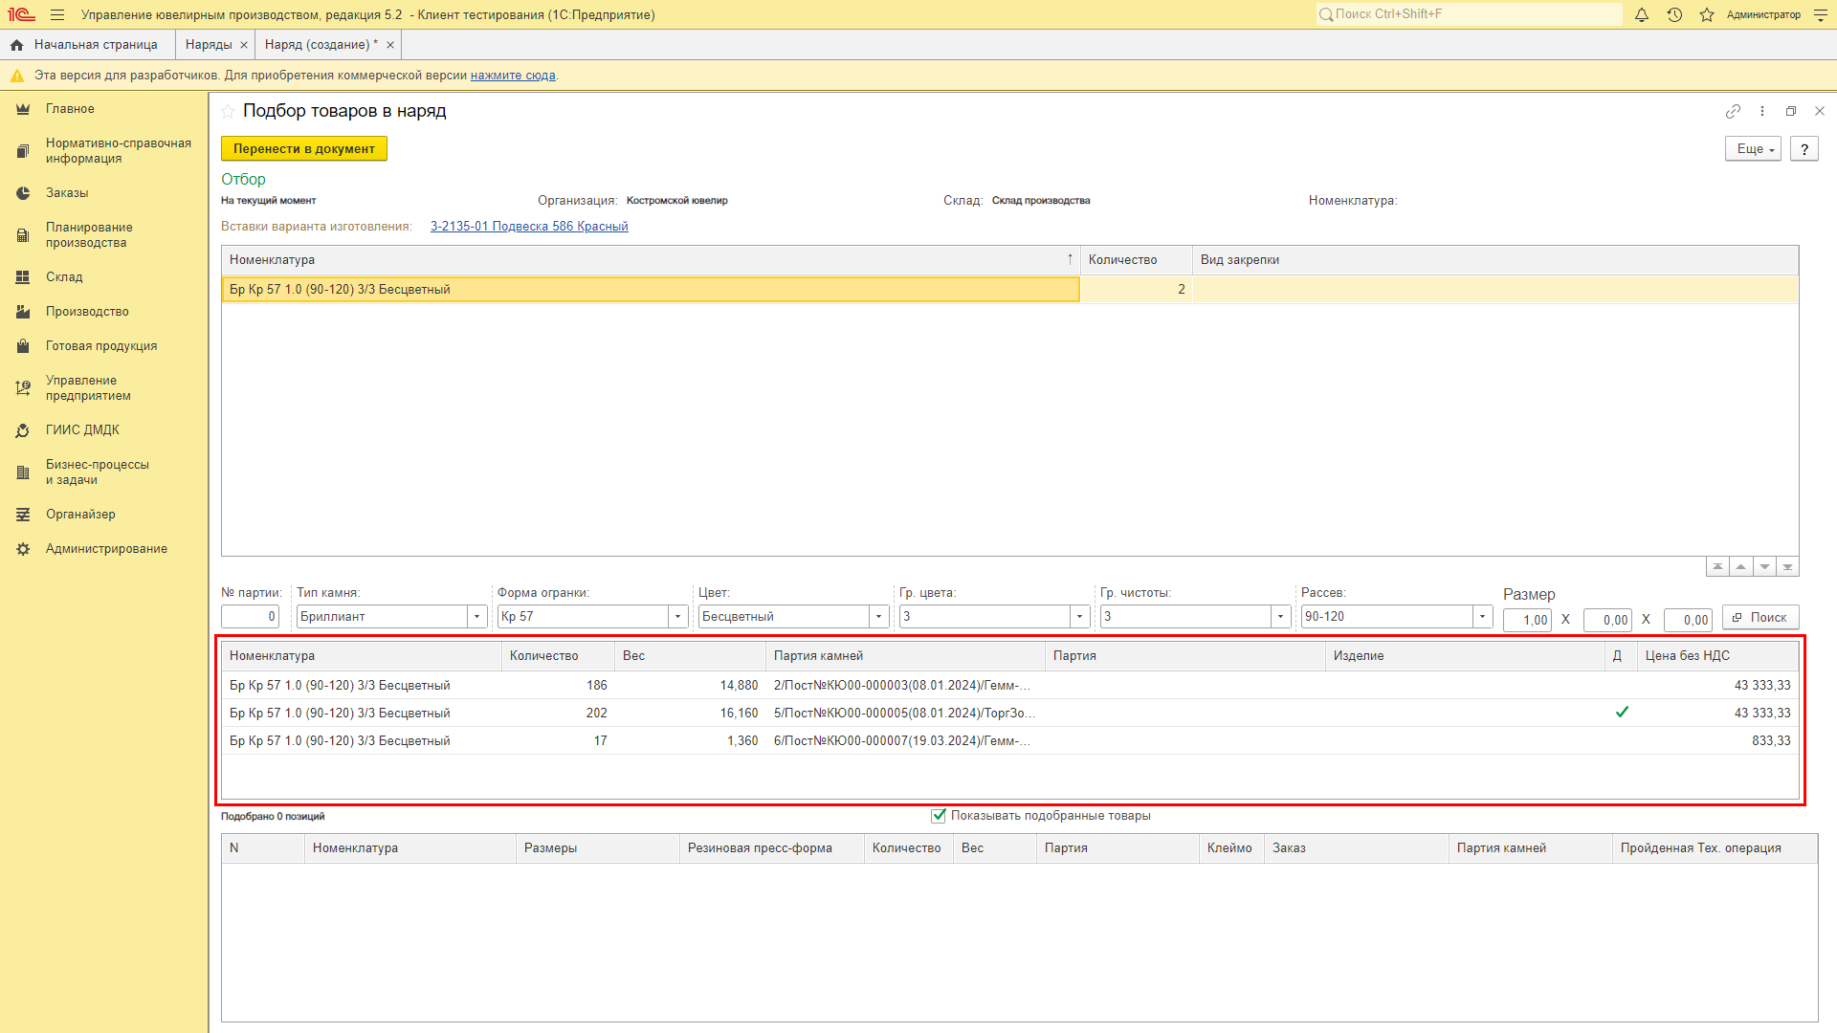This screenshot has width=1837, height=1033.
Task: Click Вид закрепки column header
Action: click(1495, 260)
